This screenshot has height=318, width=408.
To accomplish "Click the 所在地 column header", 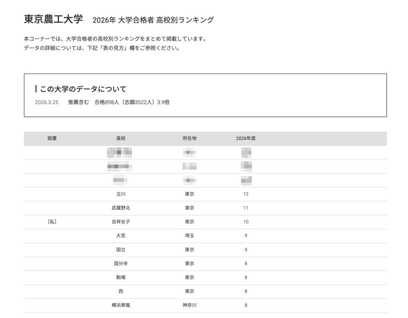I will pyautogui.click(x=189, y=139).
